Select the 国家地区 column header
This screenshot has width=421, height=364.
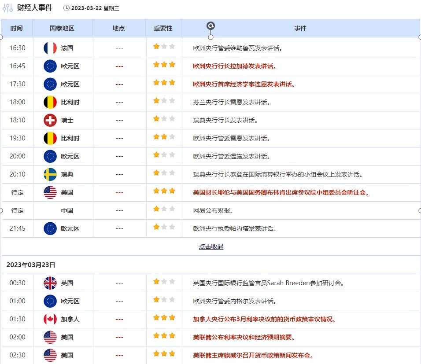[62, 28]
